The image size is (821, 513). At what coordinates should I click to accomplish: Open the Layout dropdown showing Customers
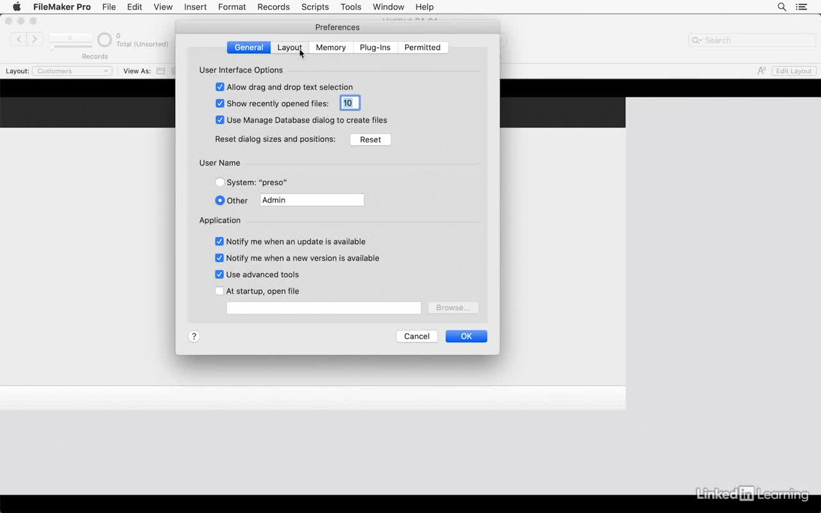point(72,71)
